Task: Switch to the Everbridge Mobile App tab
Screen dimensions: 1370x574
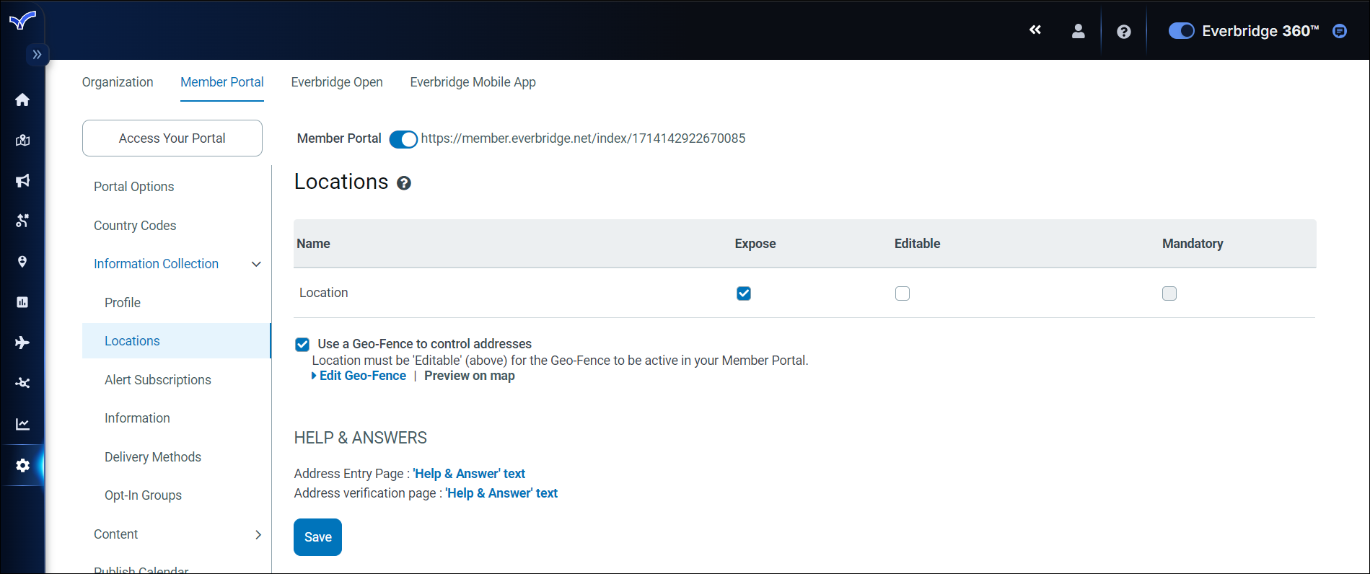Action: coord(473,82)
